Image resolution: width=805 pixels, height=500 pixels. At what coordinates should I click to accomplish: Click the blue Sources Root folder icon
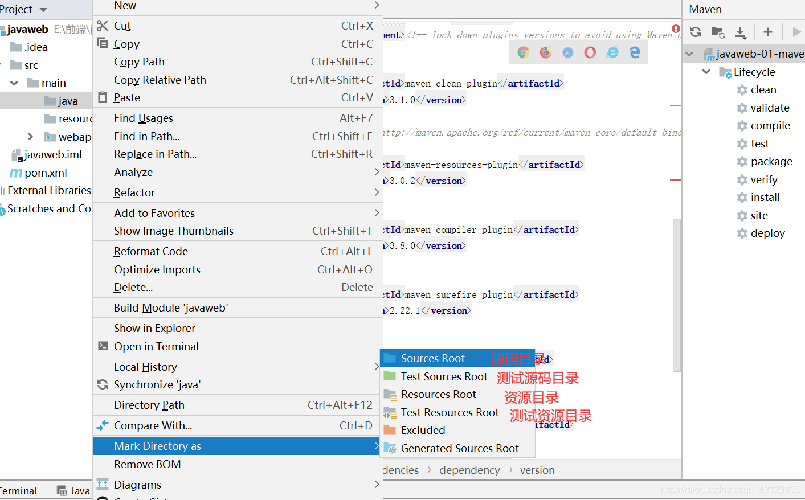click(x=390, y=358)
